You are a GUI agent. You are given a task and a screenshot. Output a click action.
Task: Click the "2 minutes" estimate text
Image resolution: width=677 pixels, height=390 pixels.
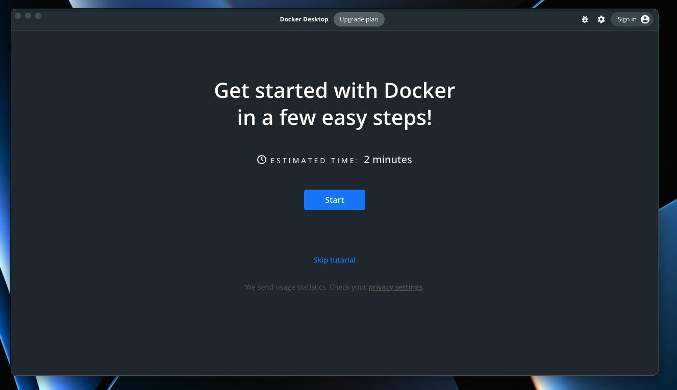tap(388, 160)
